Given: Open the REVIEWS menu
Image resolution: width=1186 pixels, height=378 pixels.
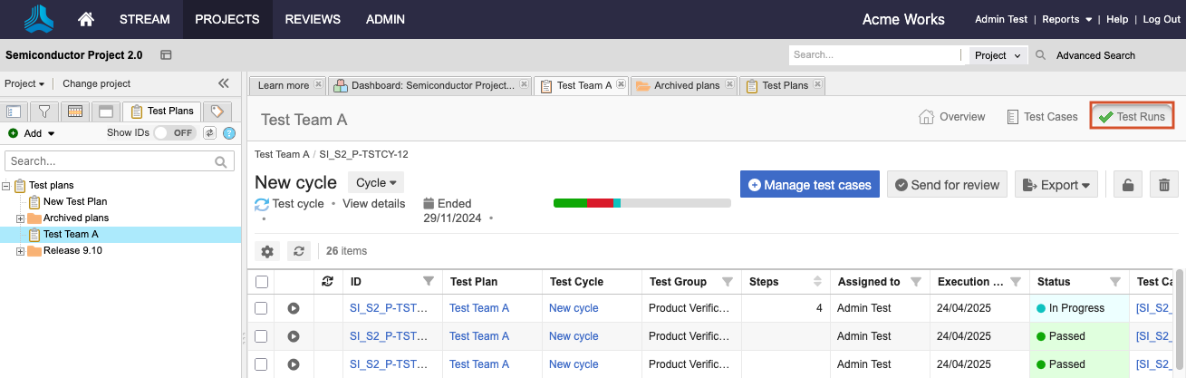Looking at the screenshot, I should (x=313, y=19).
